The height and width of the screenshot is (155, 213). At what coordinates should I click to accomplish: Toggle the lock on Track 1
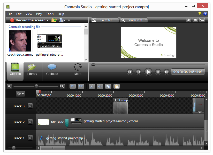[30, 138]
